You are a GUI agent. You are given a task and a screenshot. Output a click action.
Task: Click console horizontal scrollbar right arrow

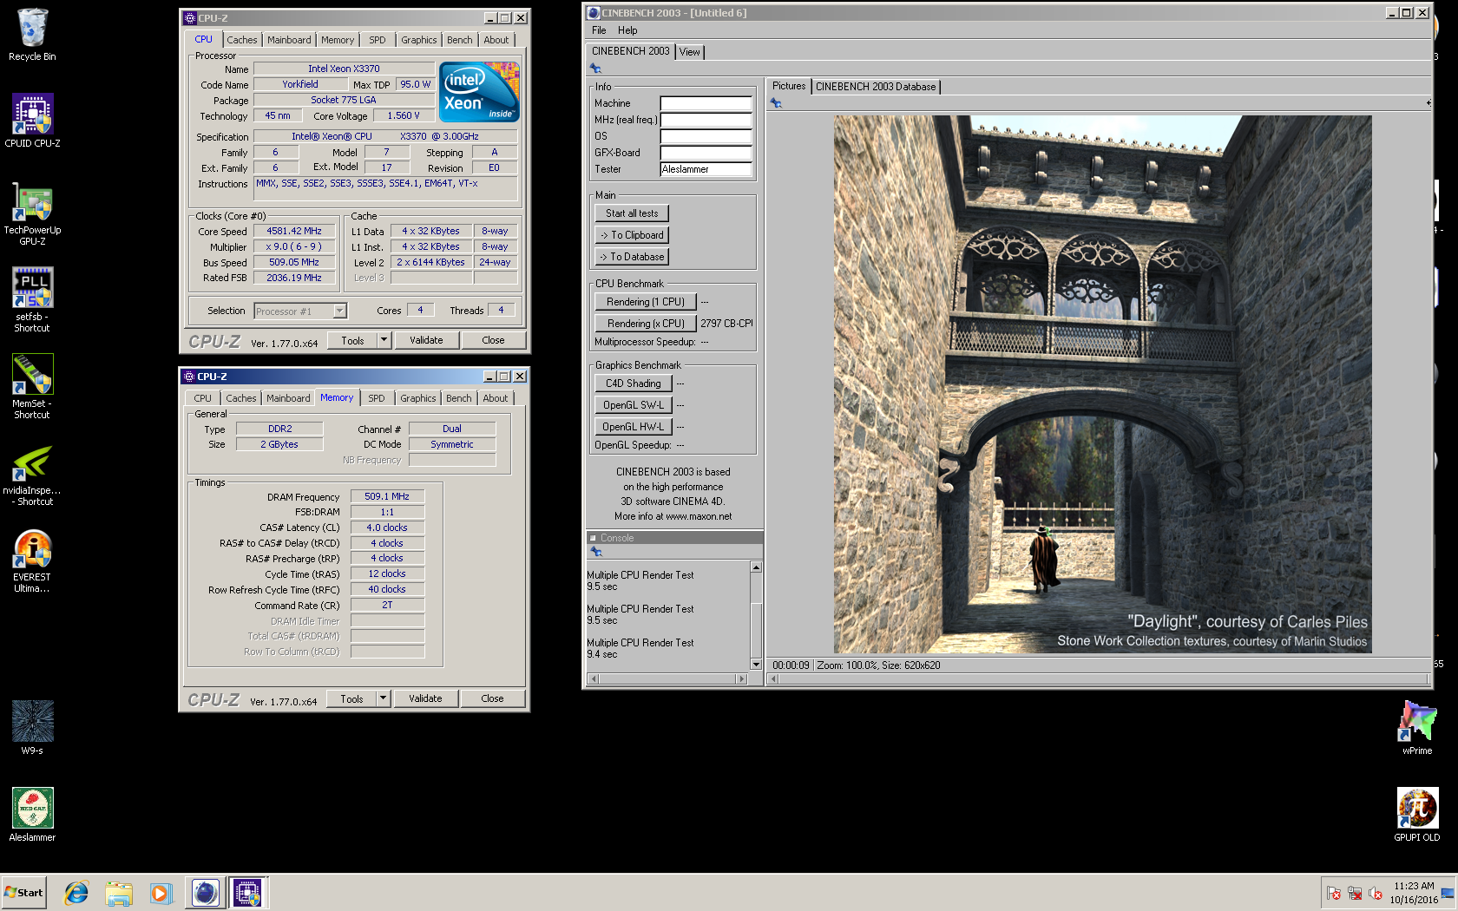741,679
